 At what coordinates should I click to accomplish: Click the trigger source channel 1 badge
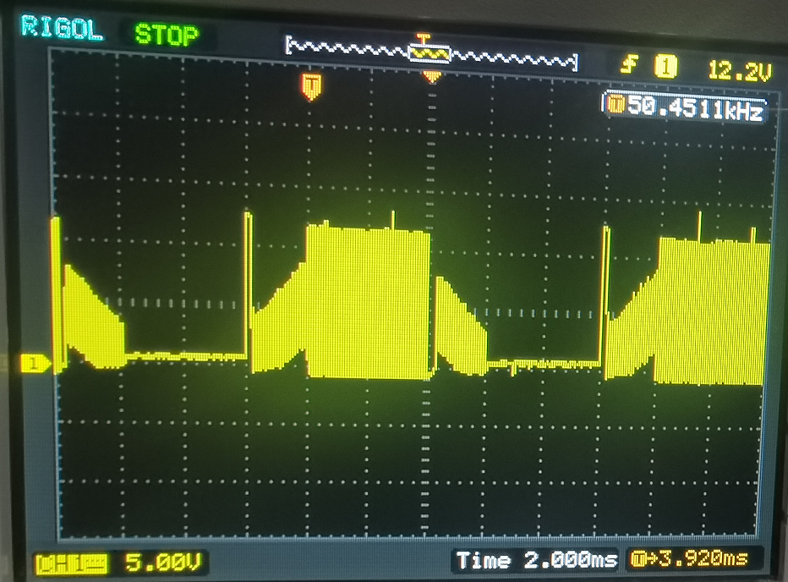point(665,67)
